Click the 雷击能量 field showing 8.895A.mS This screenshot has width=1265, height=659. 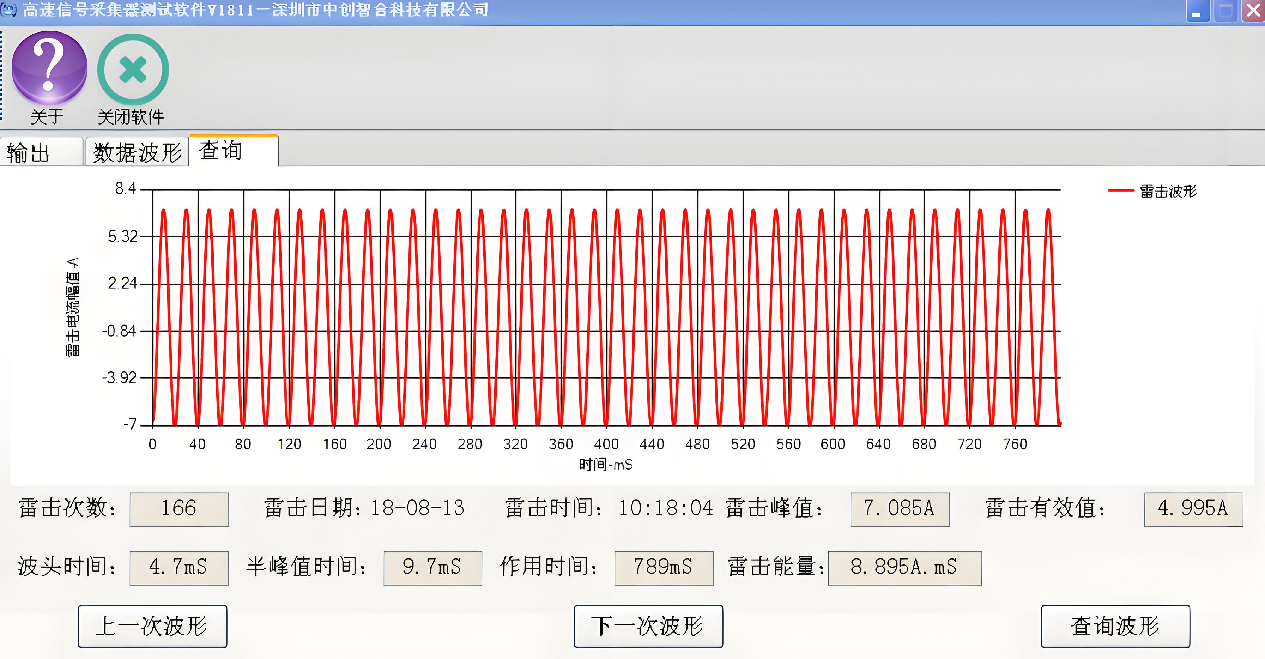click(x=904, y=568)
